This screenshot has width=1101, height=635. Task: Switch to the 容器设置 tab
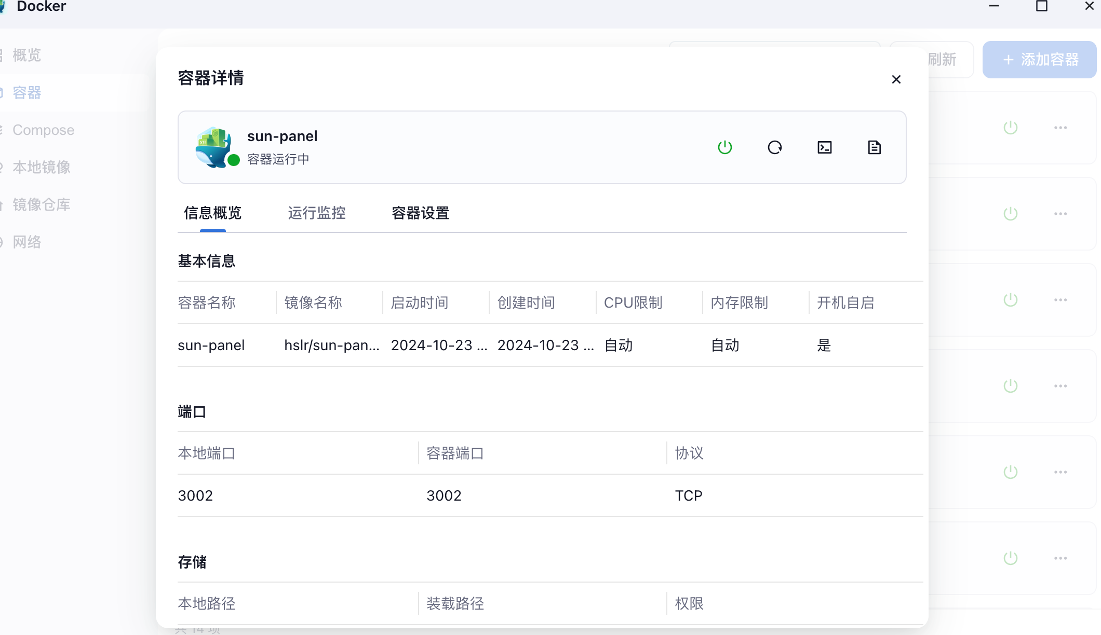pos(420,213)
